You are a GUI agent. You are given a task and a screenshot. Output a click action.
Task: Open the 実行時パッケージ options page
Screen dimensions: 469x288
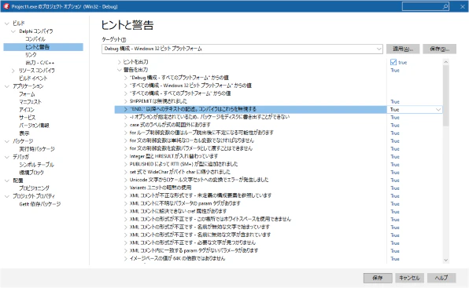[x=37, y=149]
